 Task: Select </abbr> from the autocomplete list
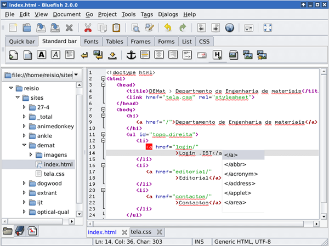(x=235, y=164)
